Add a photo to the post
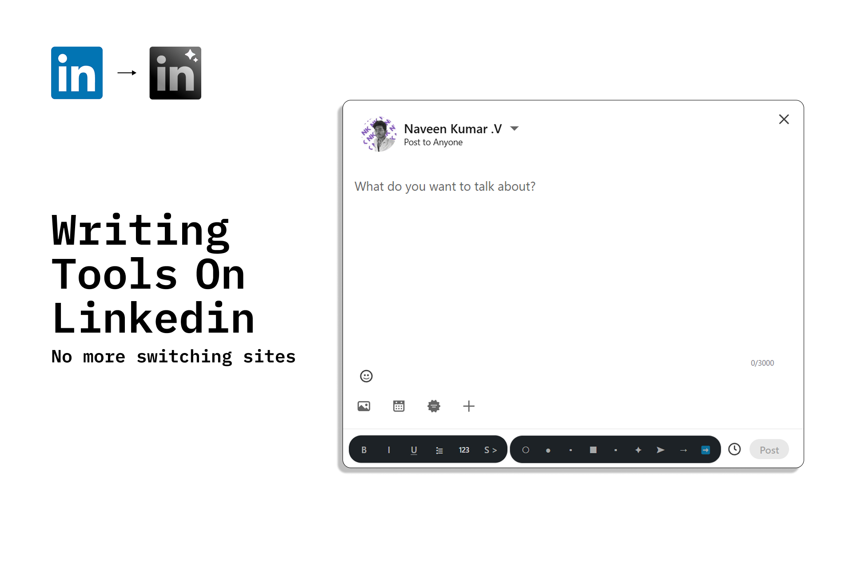The image size is (853, 568). click(364, 406)
